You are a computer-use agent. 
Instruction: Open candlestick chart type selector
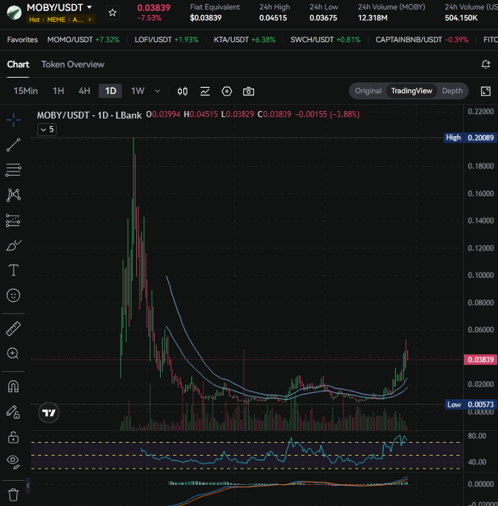(x=183, y=91)
